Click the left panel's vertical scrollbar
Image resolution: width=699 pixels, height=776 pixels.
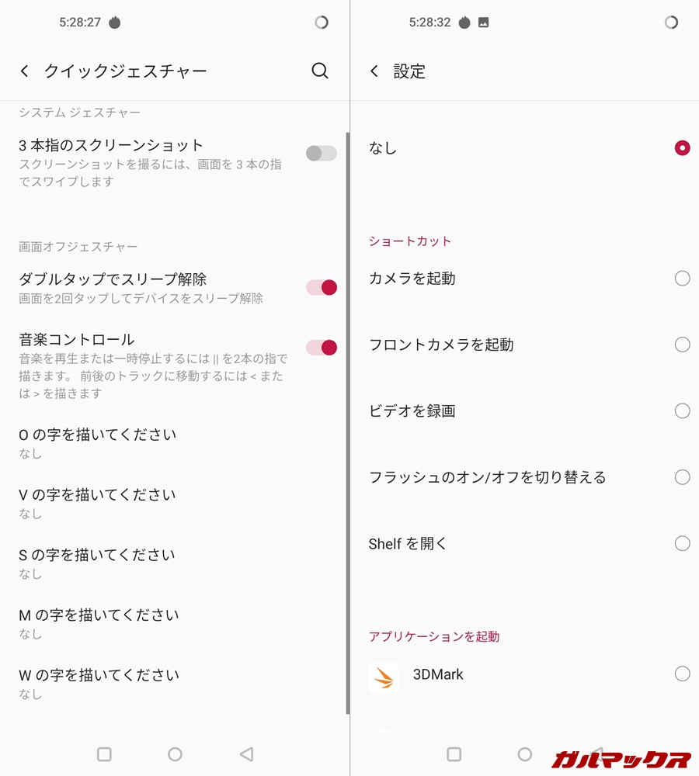click(x=347, y=419)
